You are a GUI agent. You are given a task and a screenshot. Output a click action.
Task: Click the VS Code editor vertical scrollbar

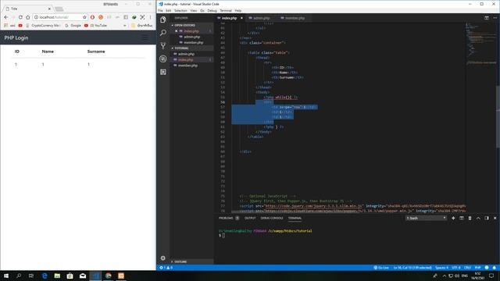tap(498, 116)
